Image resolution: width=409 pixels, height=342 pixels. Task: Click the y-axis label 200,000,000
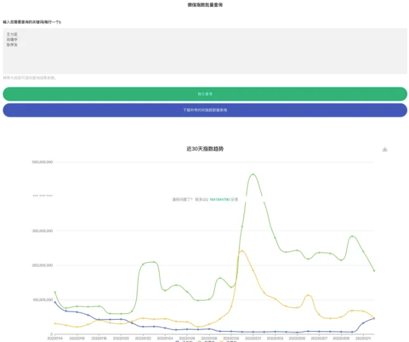coord(42,265)
